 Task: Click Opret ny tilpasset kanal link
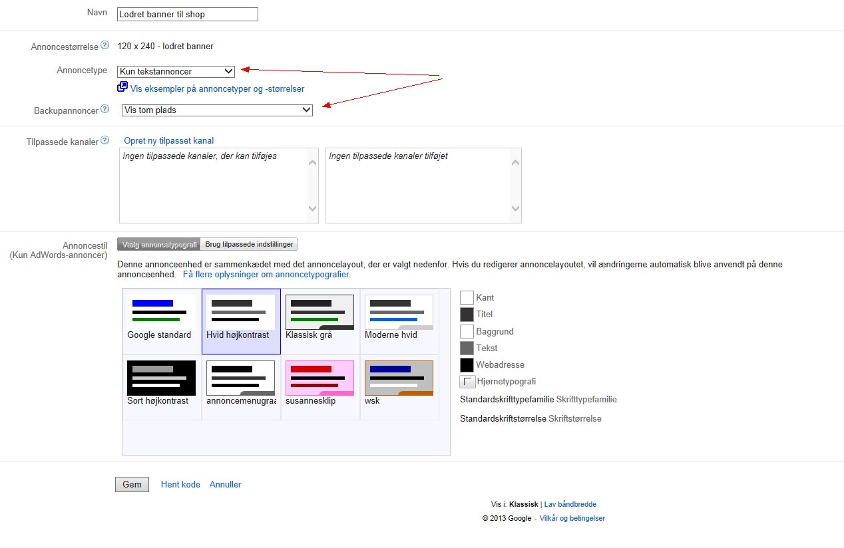point(168,140)
